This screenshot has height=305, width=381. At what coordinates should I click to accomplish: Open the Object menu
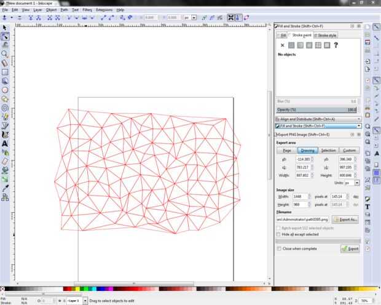tap(51, 10)
